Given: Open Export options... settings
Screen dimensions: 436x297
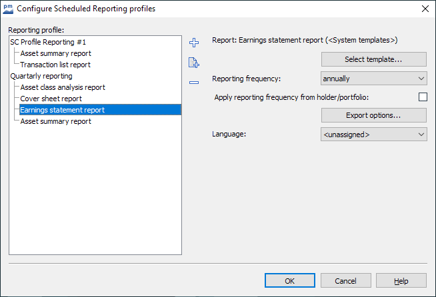Looking at the screenshot, I should point(373,116).
